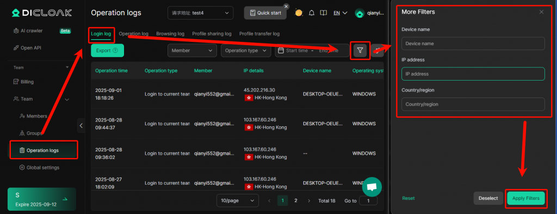Collapse the Team menu chevron
Viewport: 557px width, 214px height.
click(x=67, y=99)
